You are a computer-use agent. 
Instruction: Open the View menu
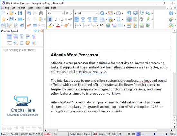38,8
